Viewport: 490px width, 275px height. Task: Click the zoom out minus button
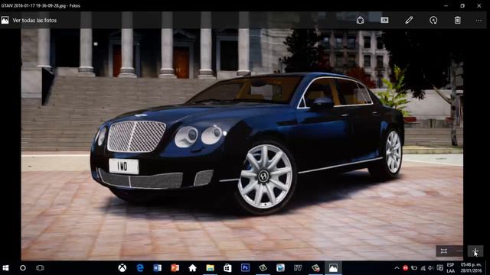pos(459,251)
